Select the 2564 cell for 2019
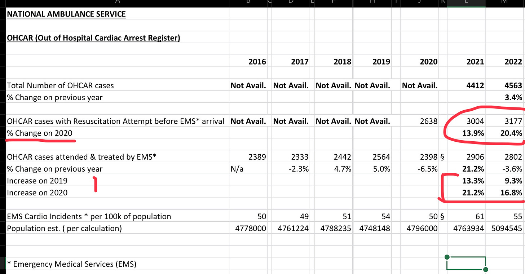 (381, 157)
